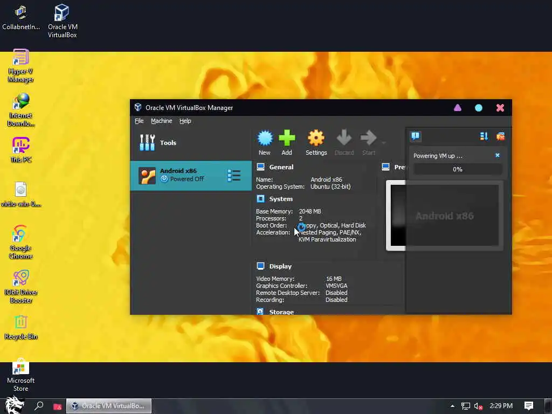This screenshot has width=552, height=414.
Task: Open the Android x86 machine tools menu icon
Action: pos(234,175)
